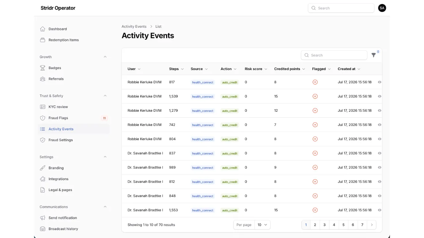The width and height of the screenshot is (424, 238).
Task: Open the Fraud Settings sidebar entry
Action: 74,140
